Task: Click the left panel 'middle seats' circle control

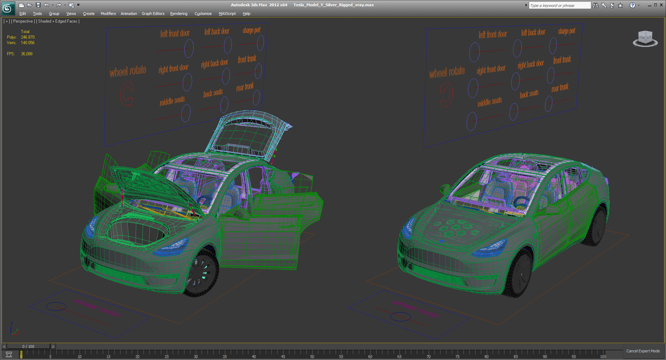Action: [x=186, y=113]
